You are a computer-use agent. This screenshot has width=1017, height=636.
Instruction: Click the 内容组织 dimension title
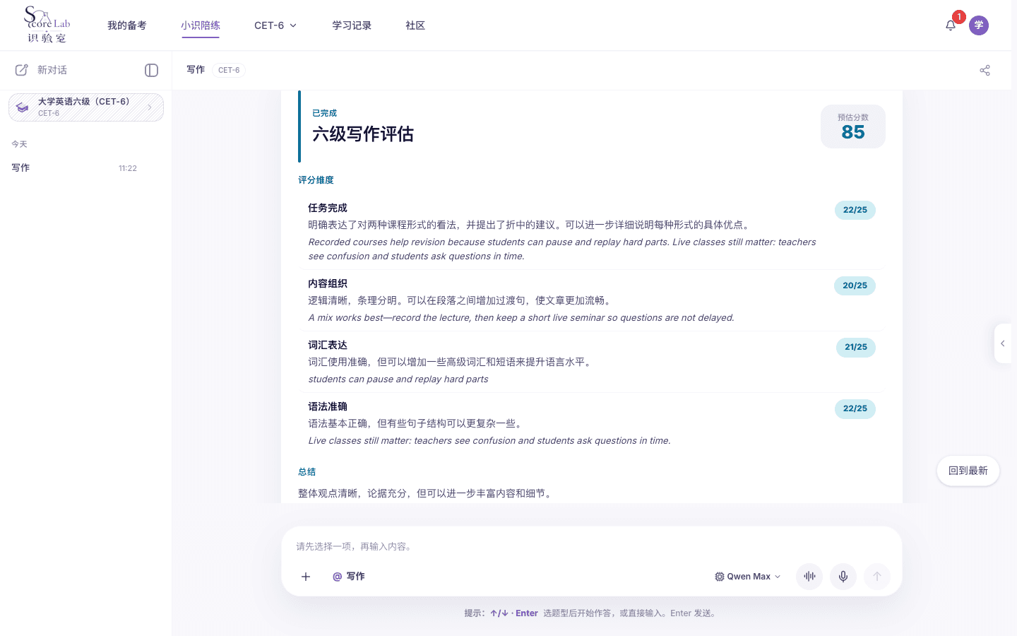328,283
